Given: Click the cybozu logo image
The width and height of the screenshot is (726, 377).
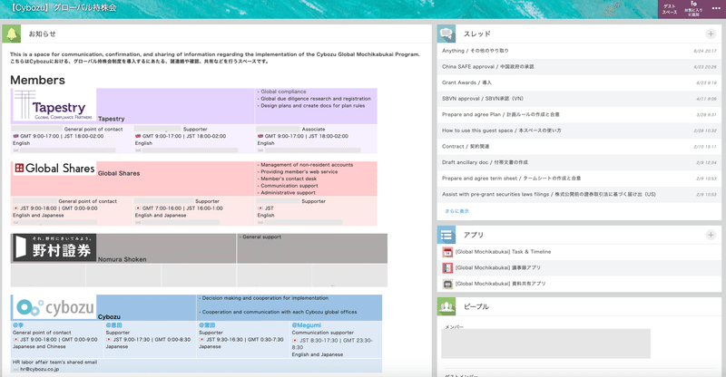Looking at the screenshot, I should [54, 307].
